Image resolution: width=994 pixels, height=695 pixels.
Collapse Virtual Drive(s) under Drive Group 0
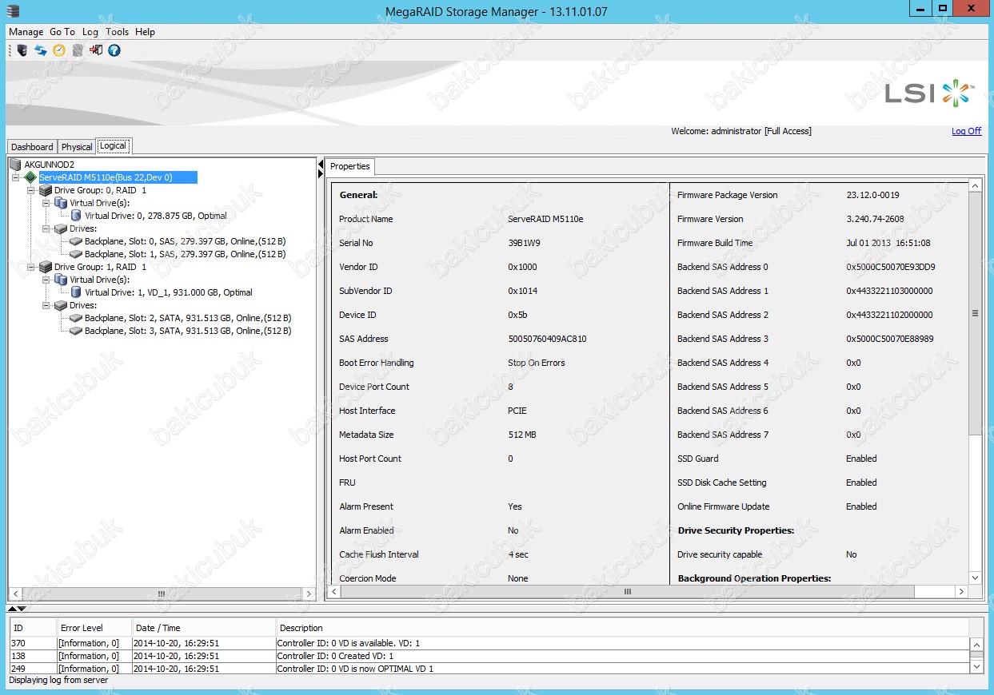click(x=46, y=203)
